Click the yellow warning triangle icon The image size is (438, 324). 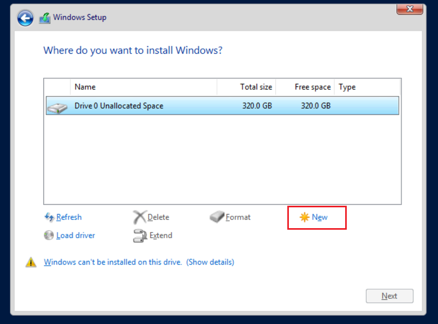(31, 263)
